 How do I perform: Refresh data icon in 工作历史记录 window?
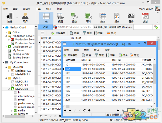(x=85, y=110)
